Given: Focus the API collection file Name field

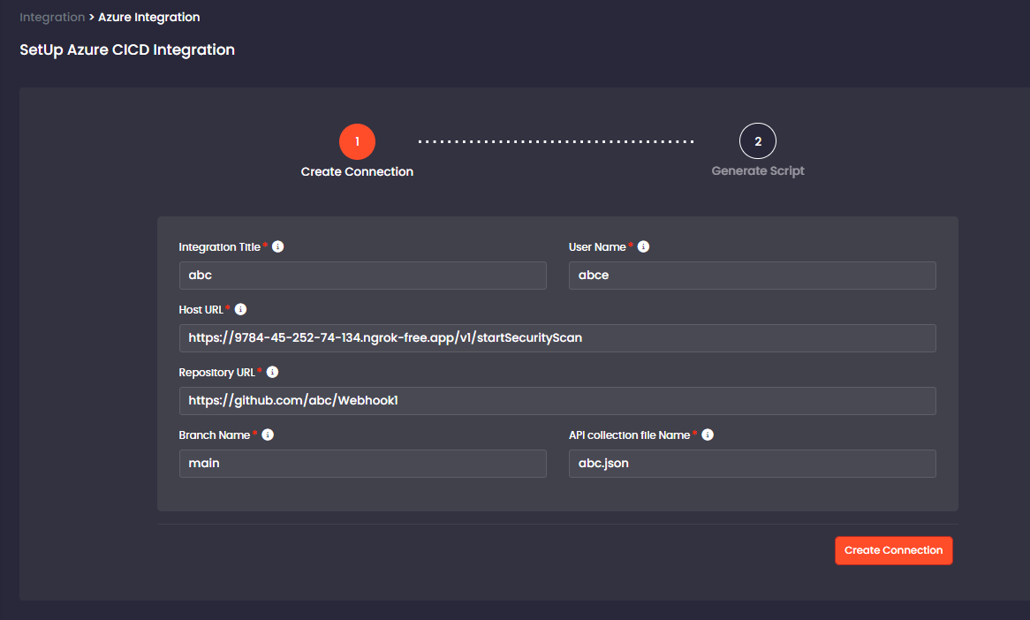Looking at the screenshot, I should pyautogui.click(x=752, y=464).
